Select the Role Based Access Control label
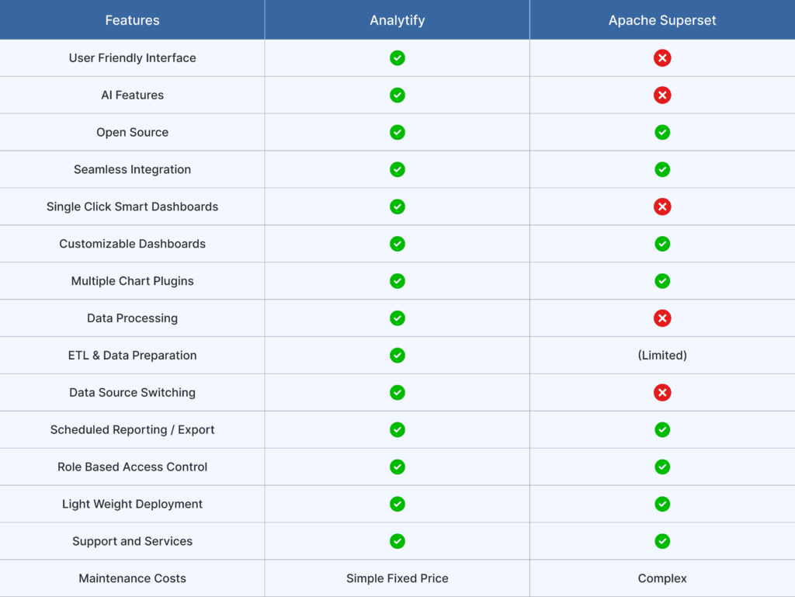Screen dimensions: 795x597 click(132, 467)
